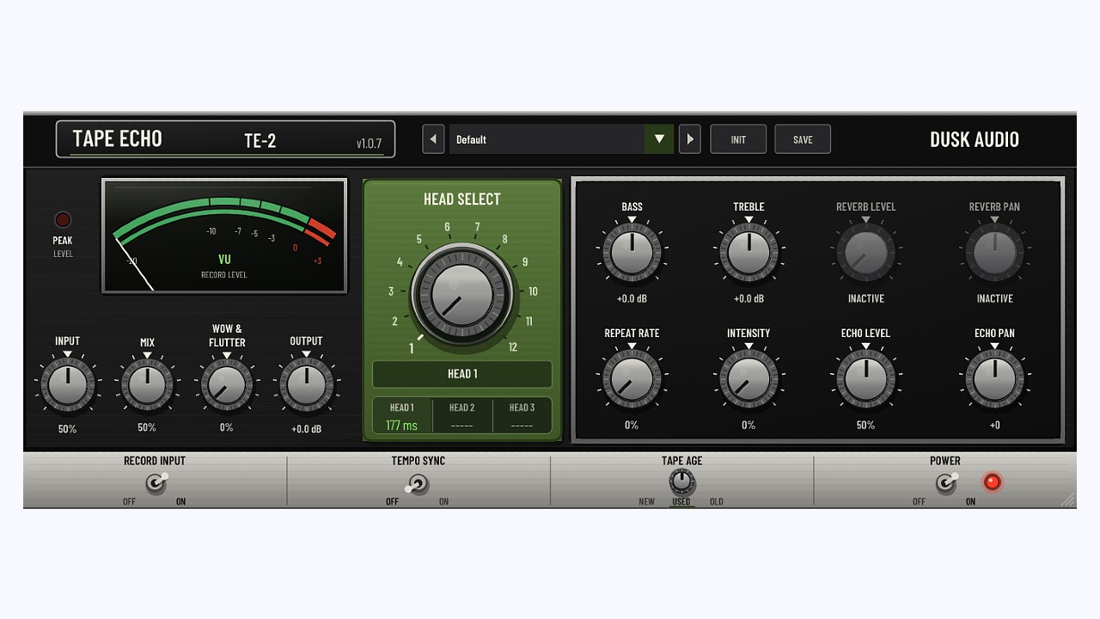Click position 6 on the Head Select dial
This screenshot has width=1100, height=619.
click(447, 228)
